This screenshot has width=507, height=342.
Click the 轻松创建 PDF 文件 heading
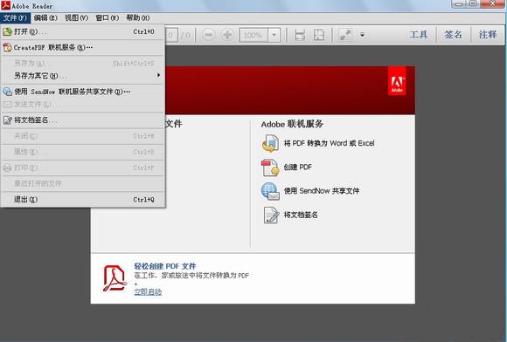click(165, 266)
